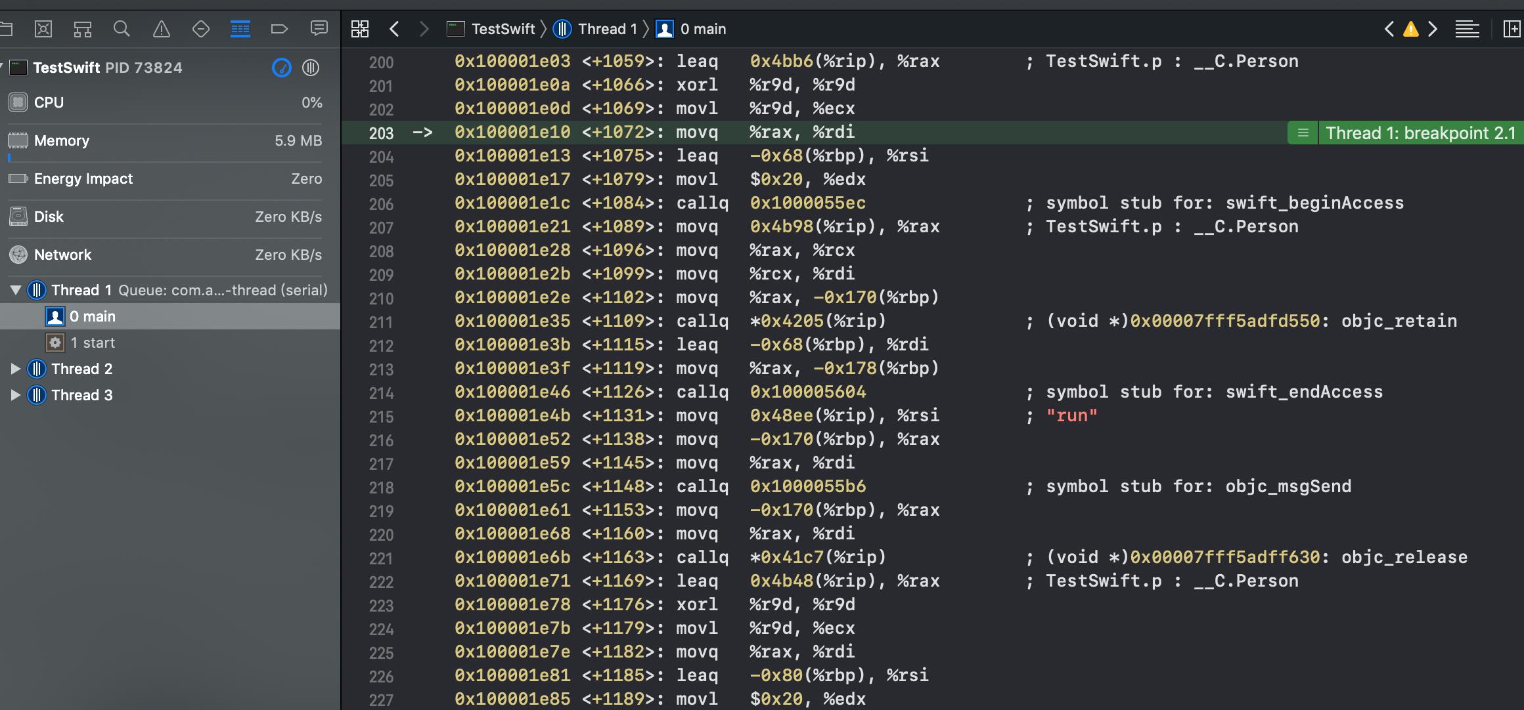
Task: Select the debug navigator icon
Action: (x=240, y=29)
